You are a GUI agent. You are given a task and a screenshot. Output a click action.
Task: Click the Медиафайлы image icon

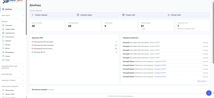click(x=3, y=52)
